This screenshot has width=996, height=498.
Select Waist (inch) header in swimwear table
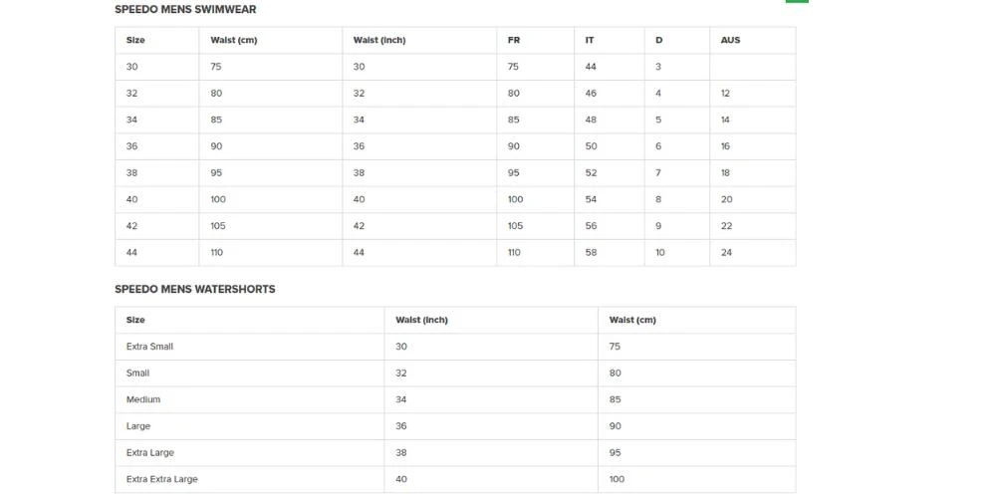[379, 41]
